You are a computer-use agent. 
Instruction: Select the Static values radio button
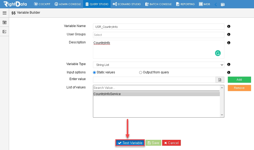[94, 73]
